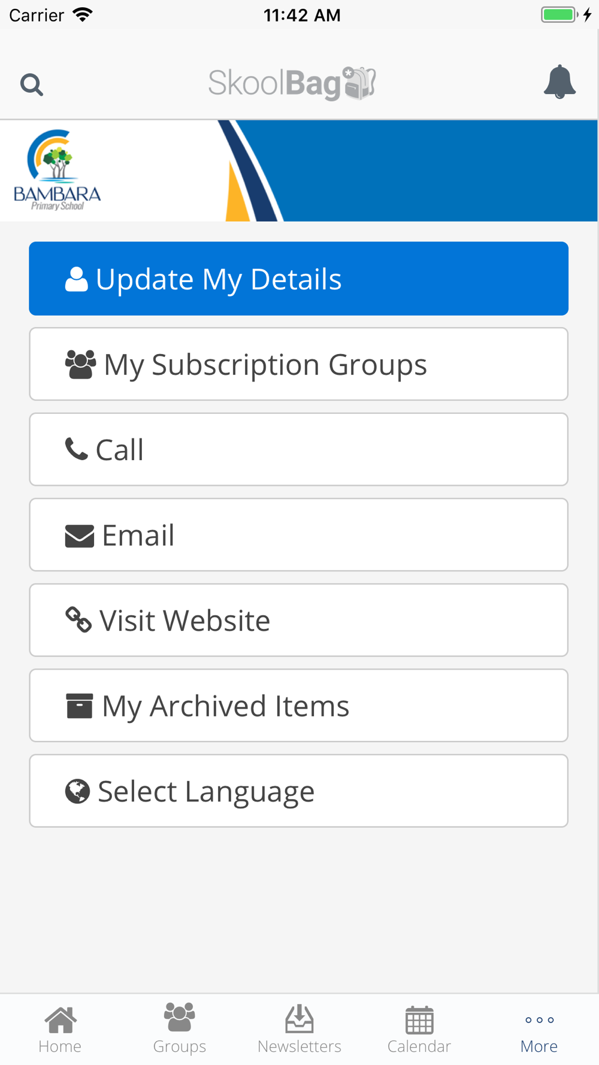Tap the person icon on Update My Details
The width and height of the screenshot is (599, 1065).
coord(76,279)
